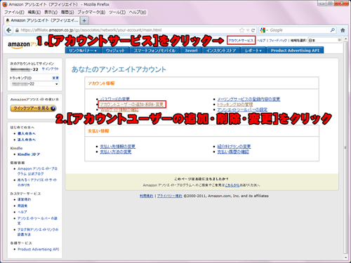Expand the レポート navigation menu

tap(253, 50)
